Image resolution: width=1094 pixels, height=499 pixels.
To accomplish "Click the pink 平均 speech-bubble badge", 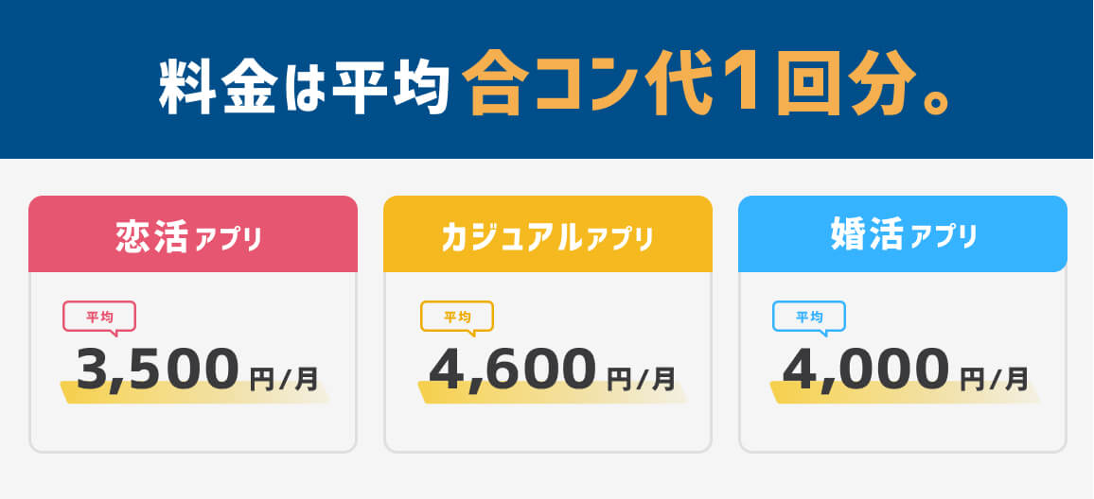I will [99, 317].
